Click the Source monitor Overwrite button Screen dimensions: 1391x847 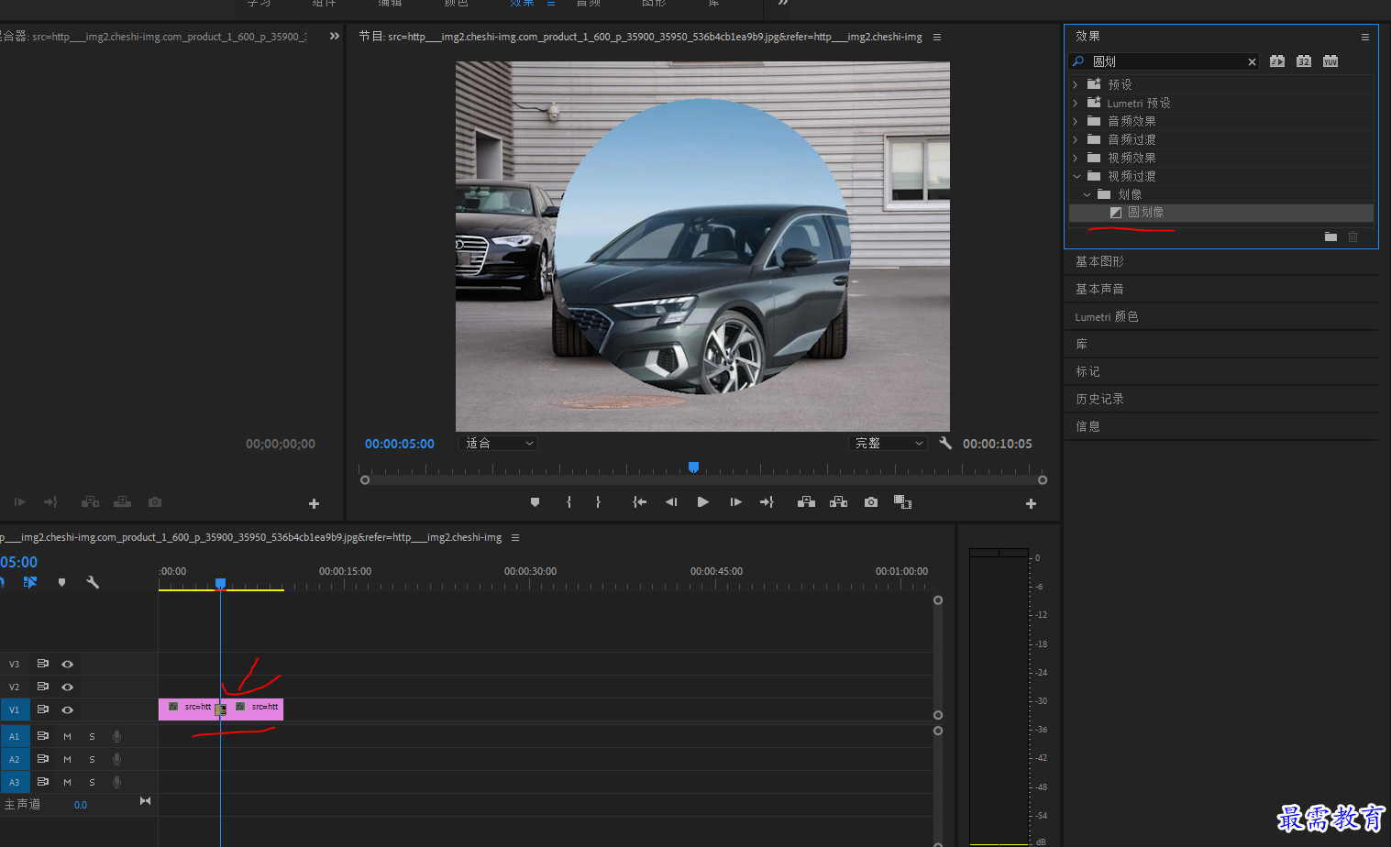[122, 502]
